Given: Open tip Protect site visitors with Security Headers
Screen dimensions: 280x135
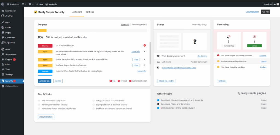Looking at the screenshot, I should pos(59,109).
